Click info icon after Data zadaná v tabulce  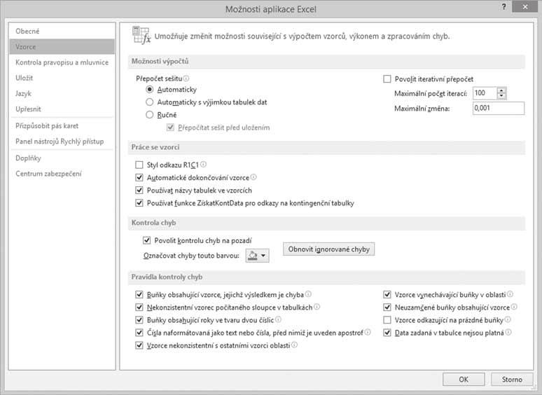(508, 332)
